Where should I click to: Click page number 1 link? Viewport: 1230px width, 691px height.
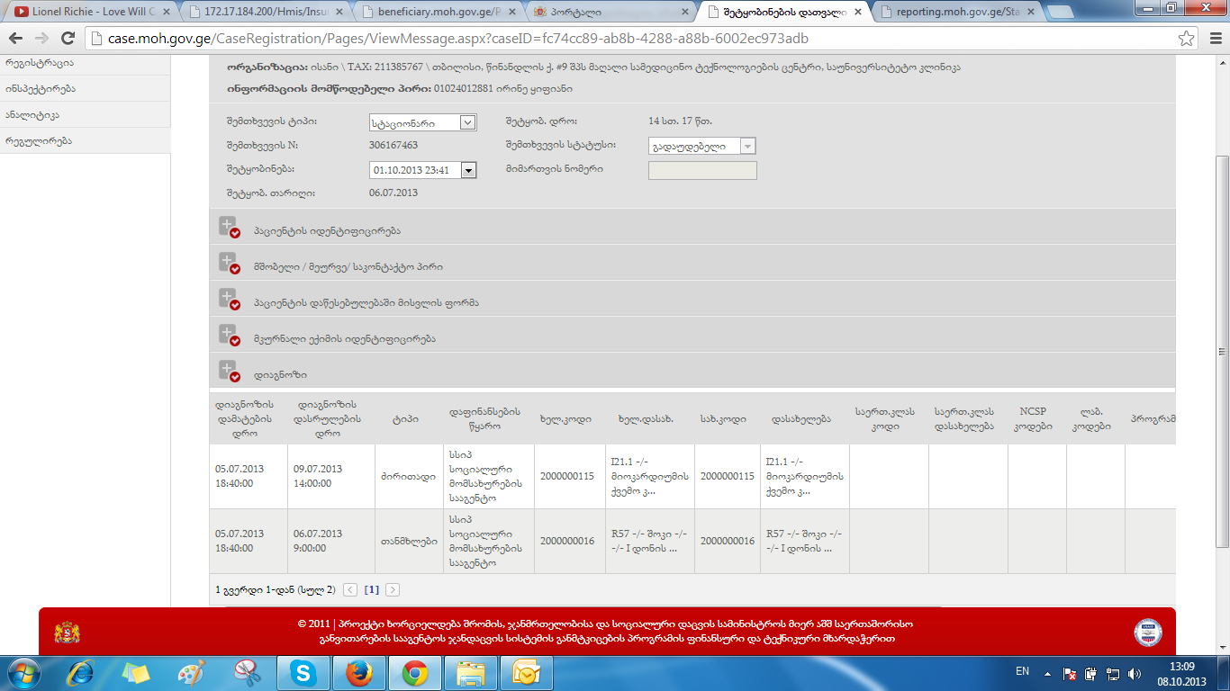371,590
